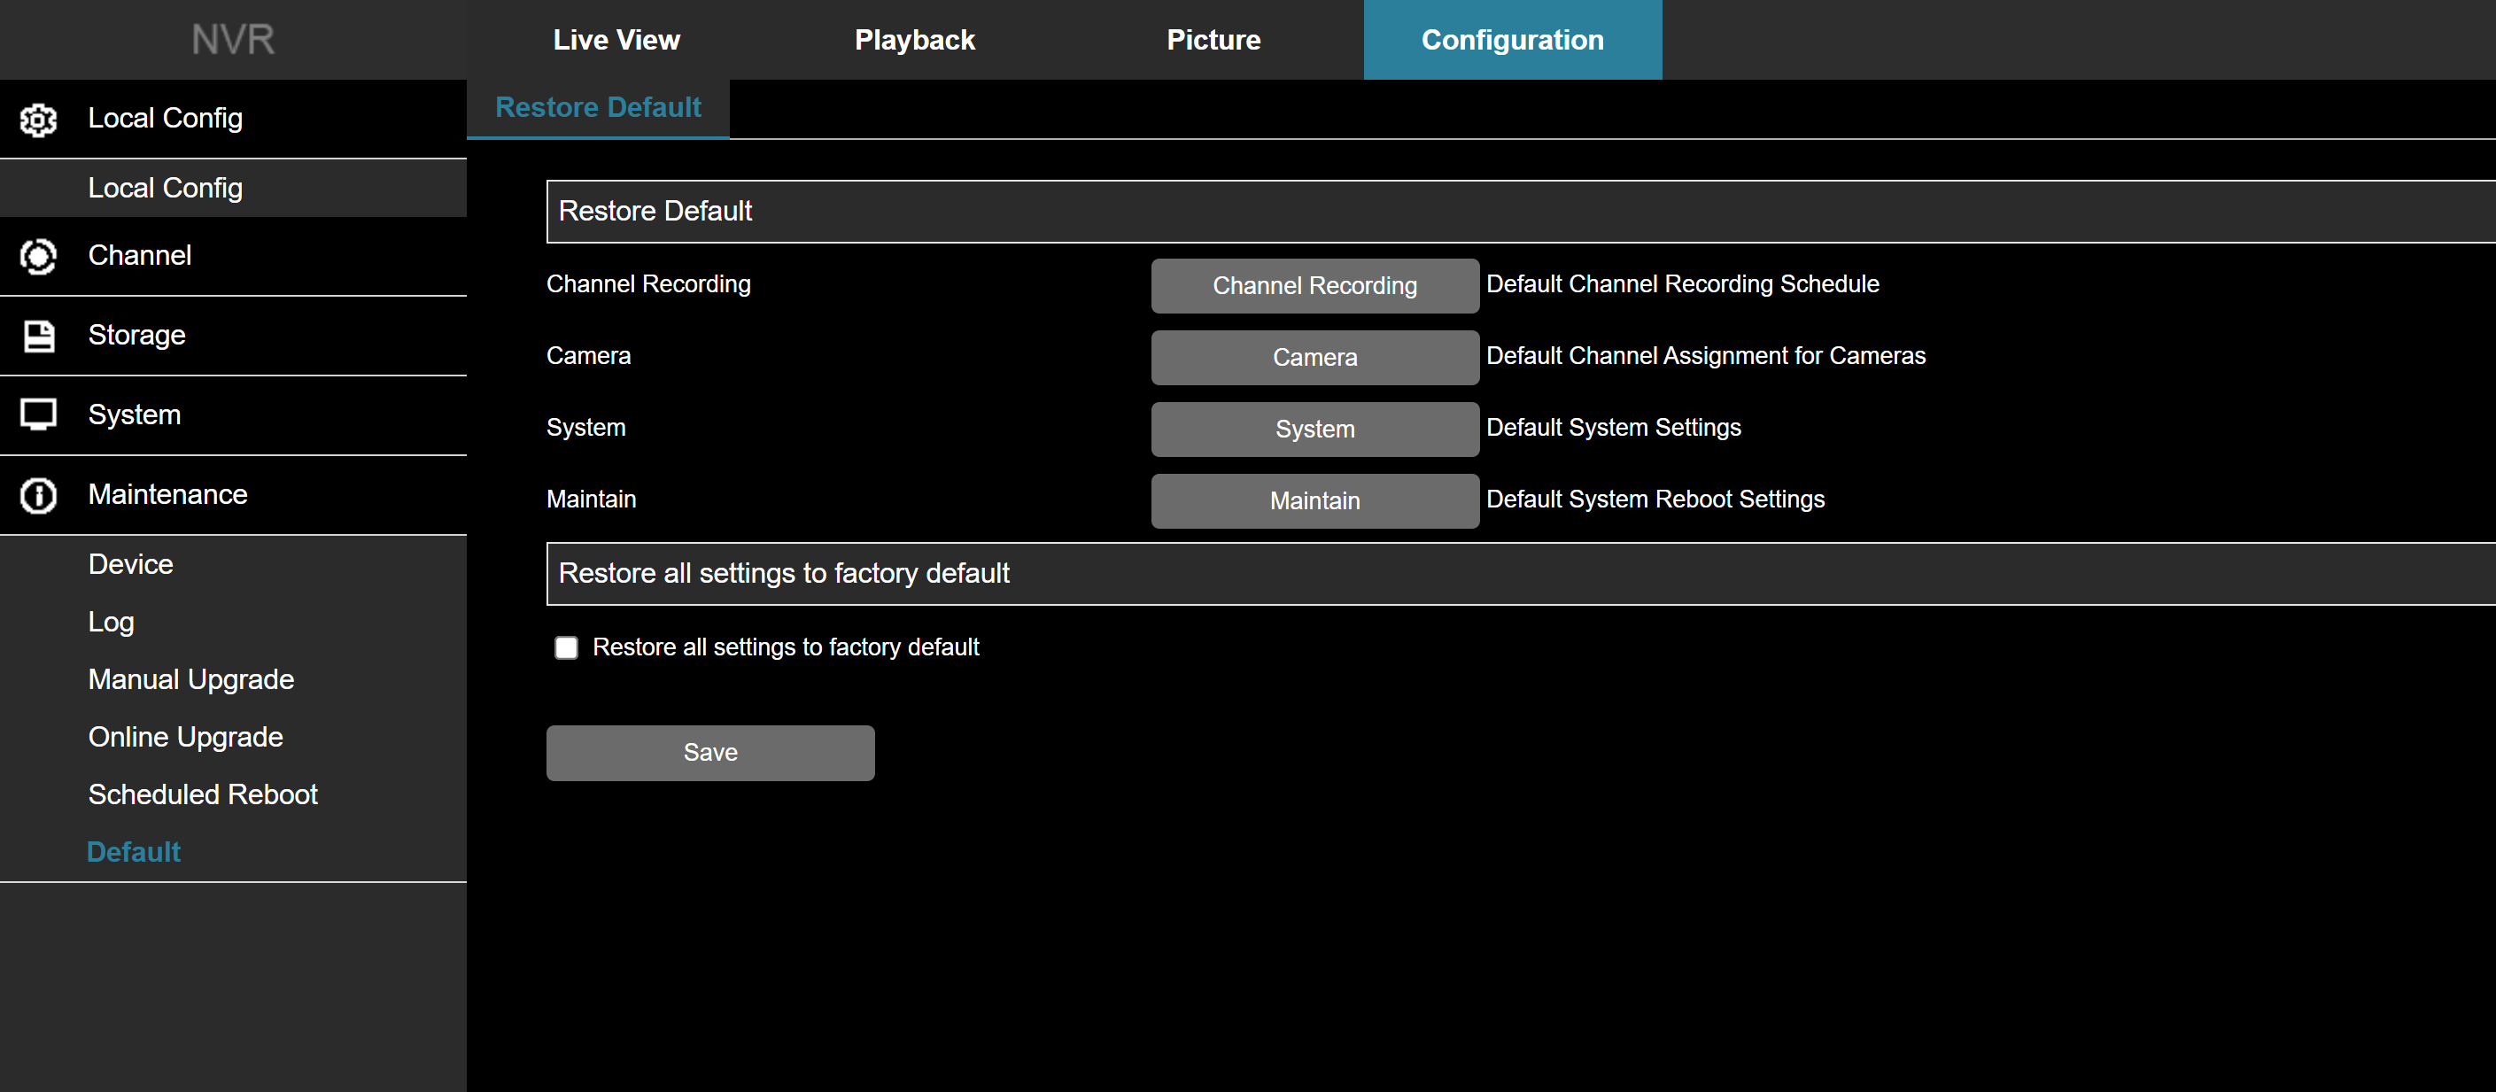Switch to the Live View tab
Image resolution: width=2496 pixels, height=1092 pixels.
coord(616,40)
